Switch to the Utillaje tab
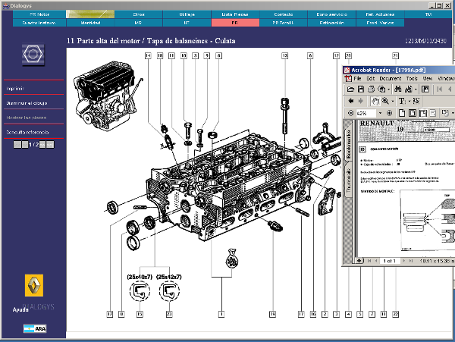 (187, 14)
